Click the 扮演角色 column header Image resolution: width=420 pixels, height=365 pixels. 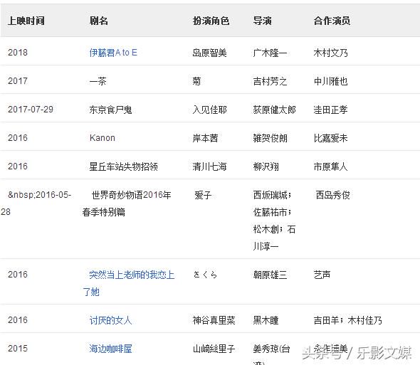211,21
